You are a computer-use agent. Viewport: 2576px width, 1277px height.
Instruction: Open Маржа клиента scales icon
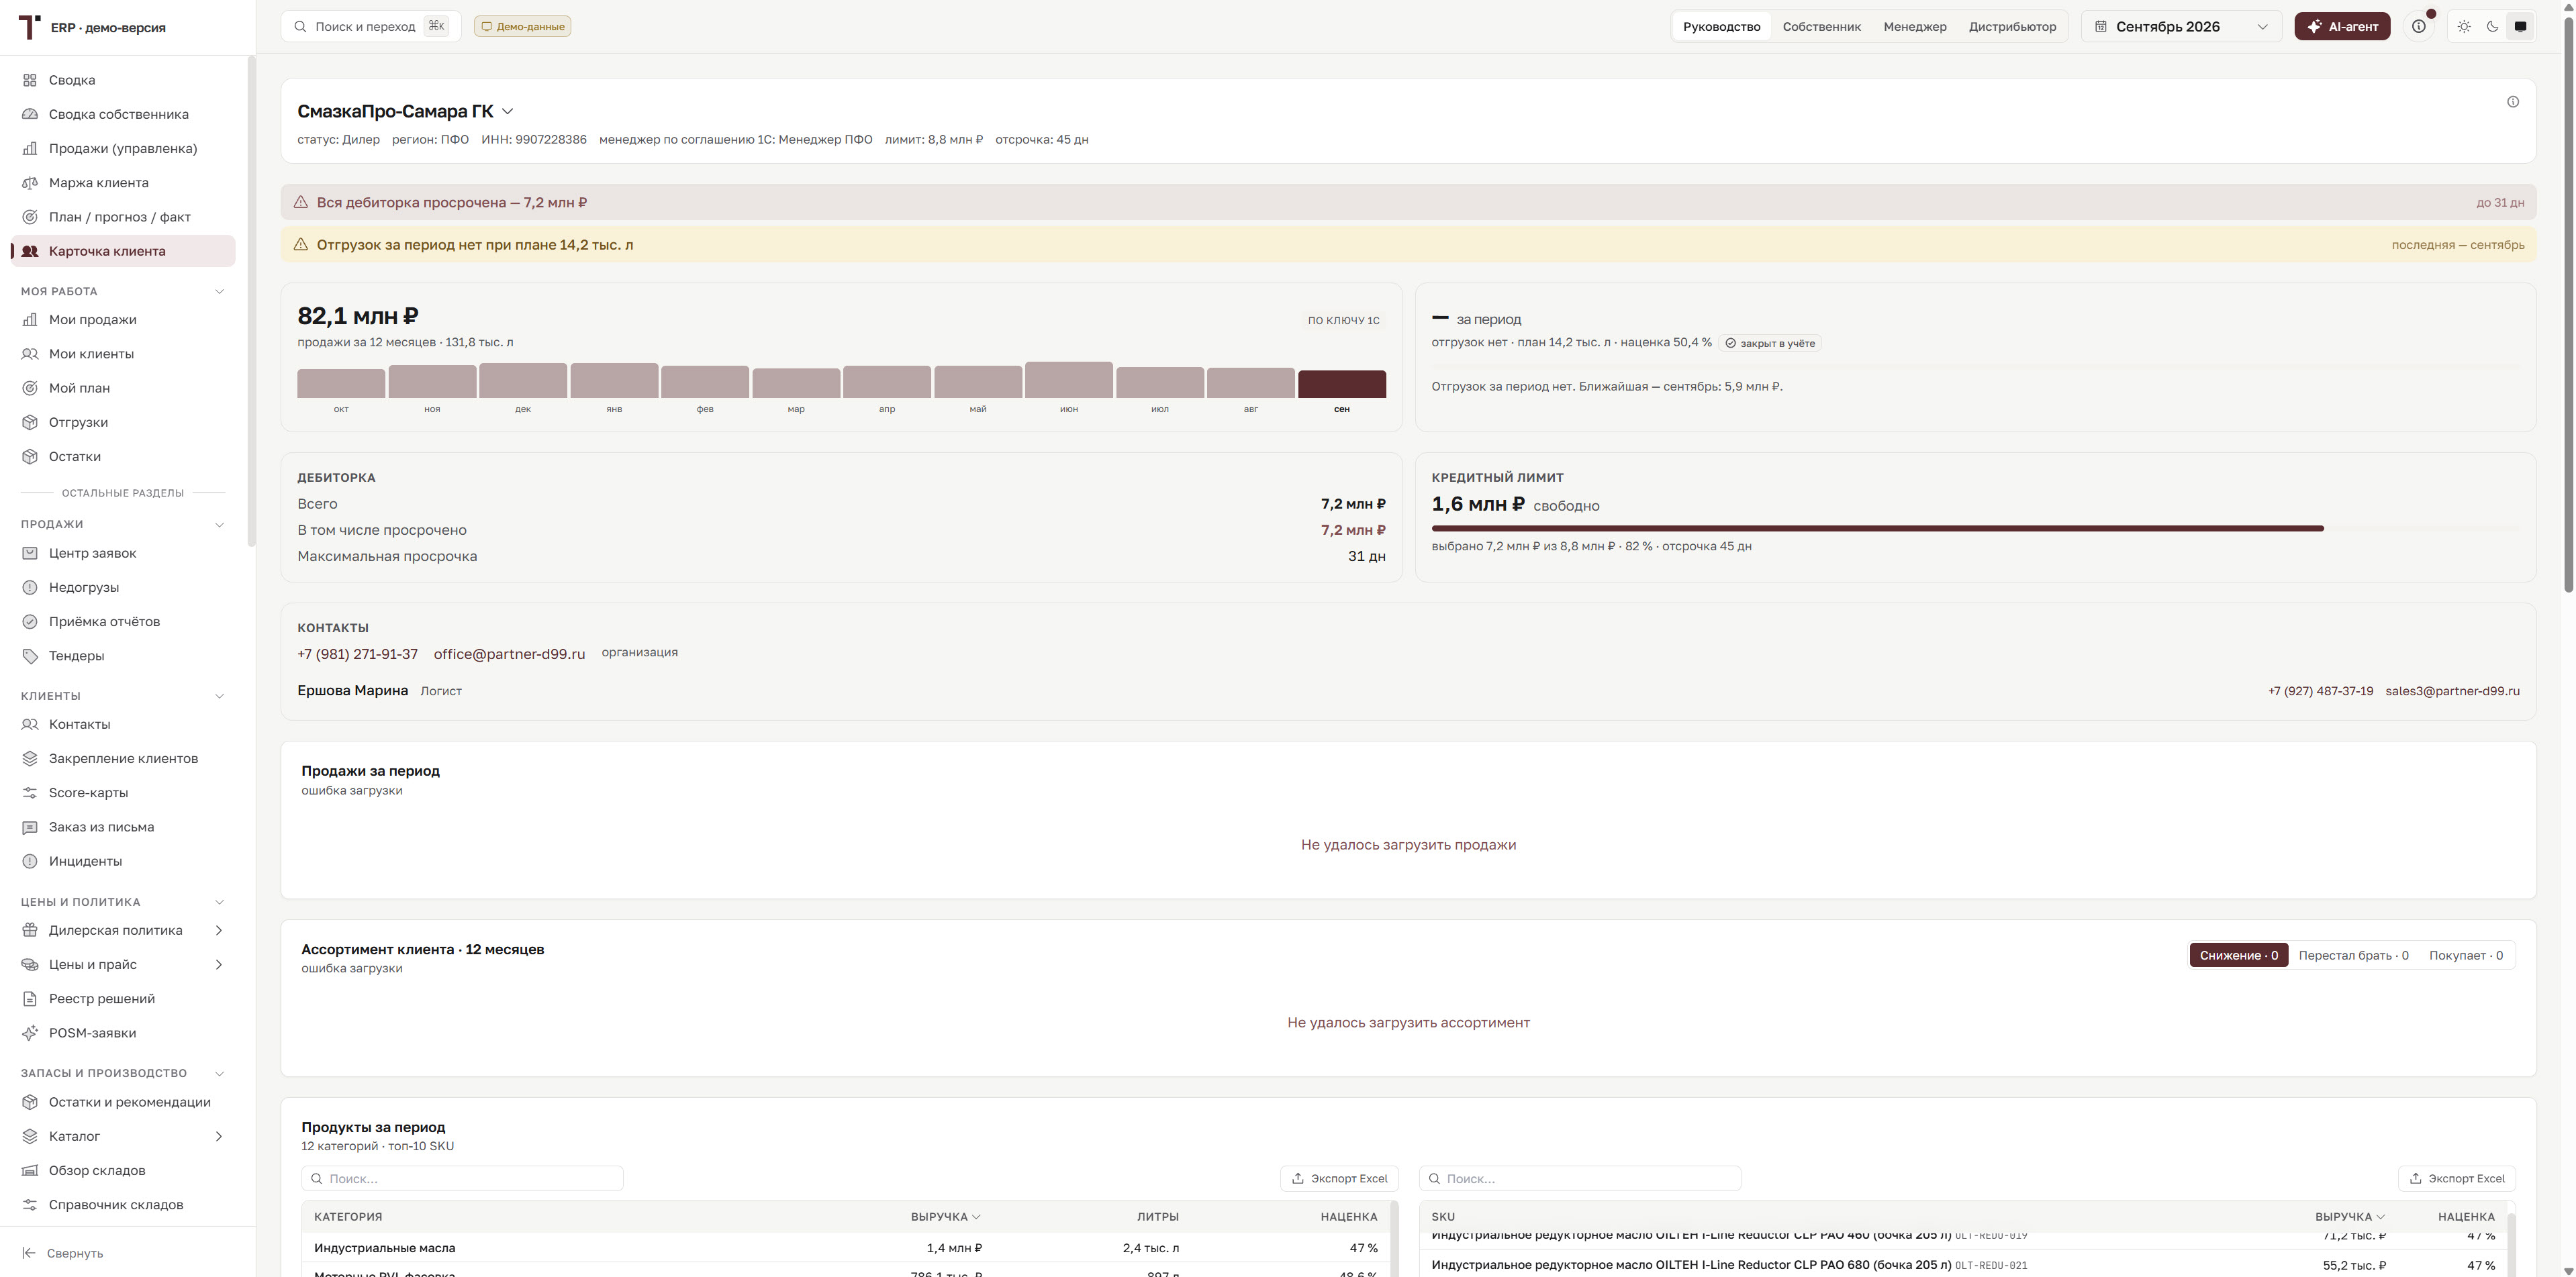click(30, 183)
